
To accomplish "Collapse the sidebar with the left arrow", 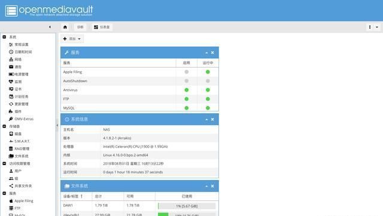I will (50, 27).
